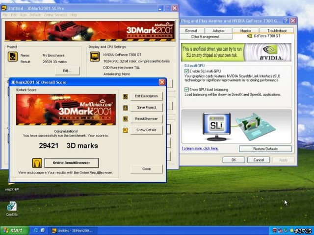This screenshot has width=314, height=235.
Task: Click the 29929 3D marks result text
Action: (x=54, y=62)
